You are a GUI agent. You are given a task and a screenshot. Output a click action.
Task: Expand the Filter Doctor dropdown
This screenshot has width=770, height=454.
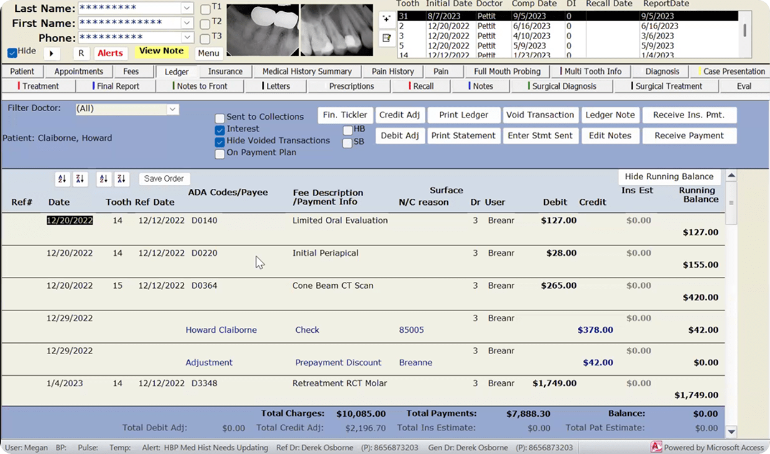click(x=172, y=109)
